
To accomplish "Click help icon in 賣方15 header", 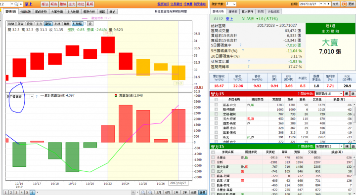I will pos(299,147).
